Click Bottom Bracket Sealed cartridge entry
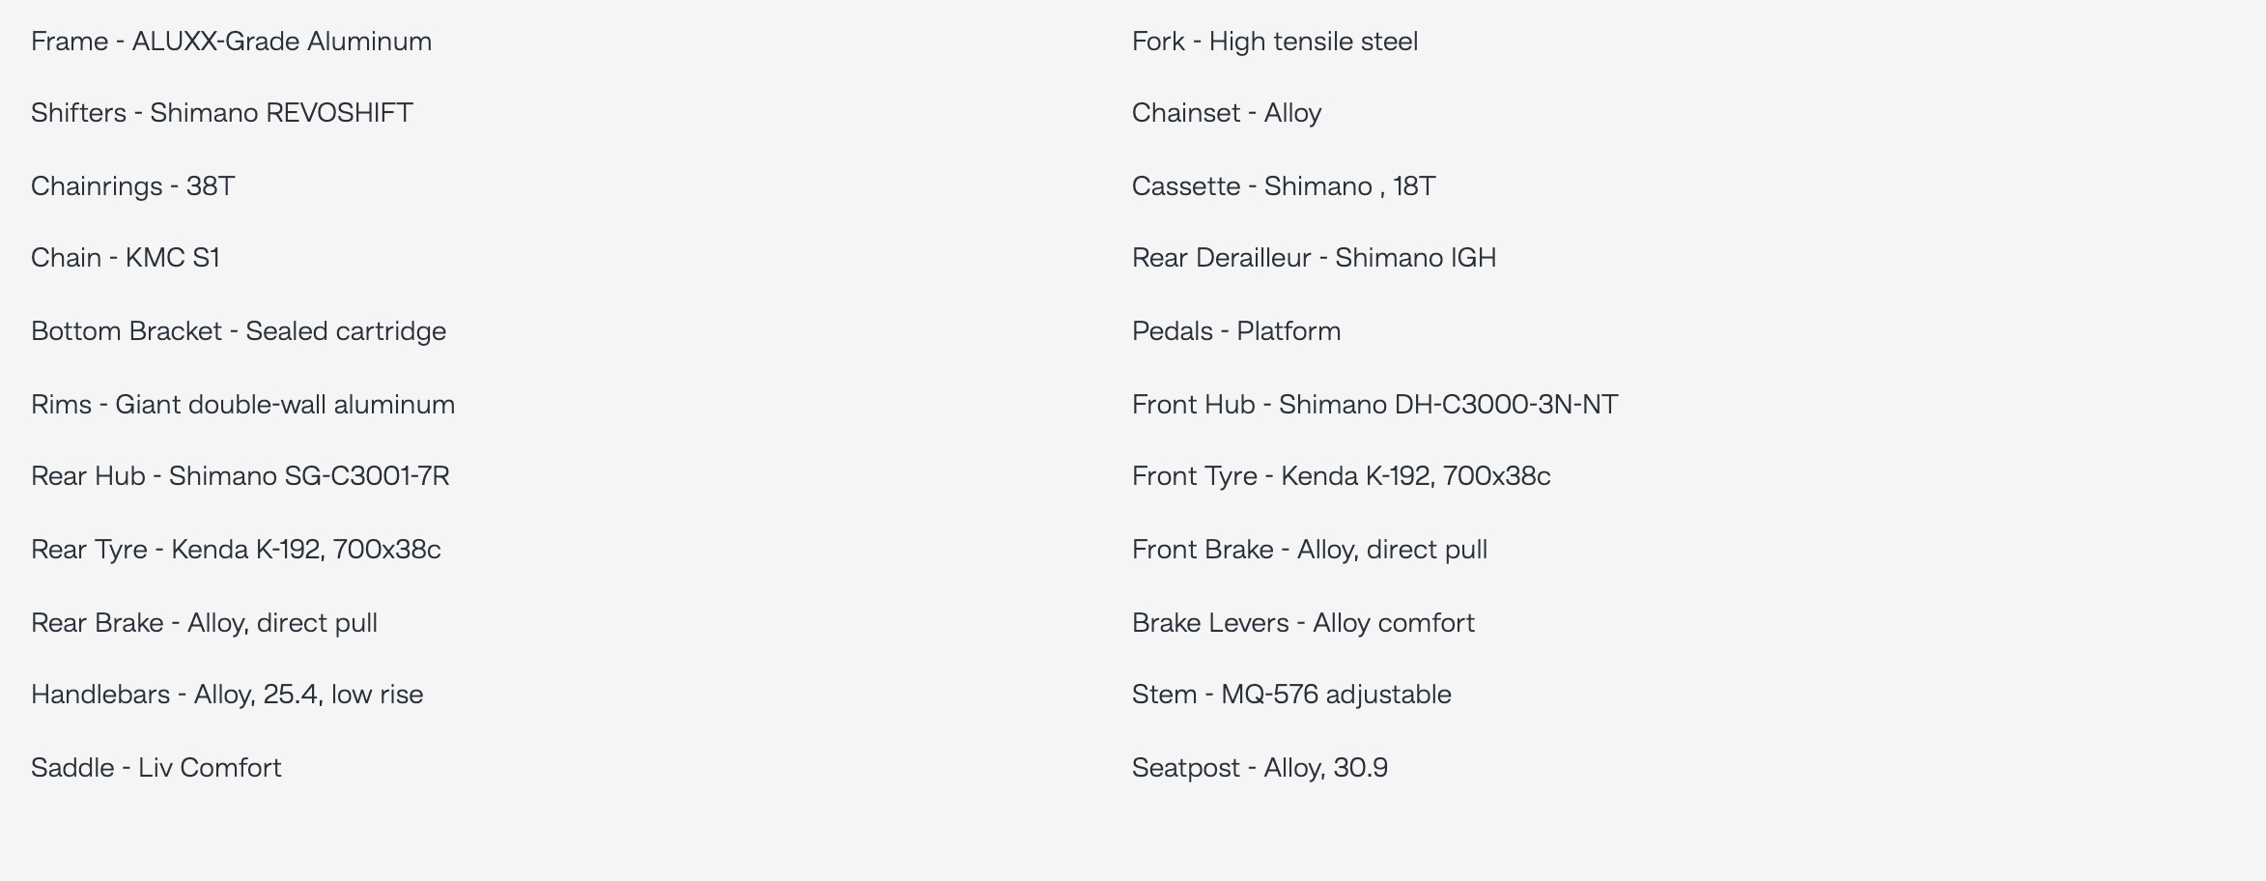The width and height of the screenshot is (2266, 881). tap(239, 331)
